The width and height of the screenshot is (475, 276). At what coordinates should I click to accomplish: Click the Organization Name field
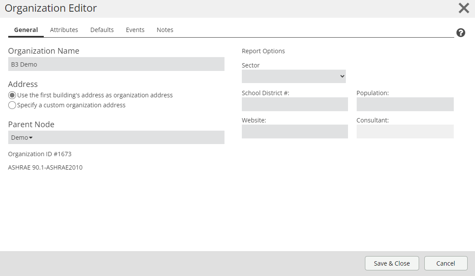[116, 64]
